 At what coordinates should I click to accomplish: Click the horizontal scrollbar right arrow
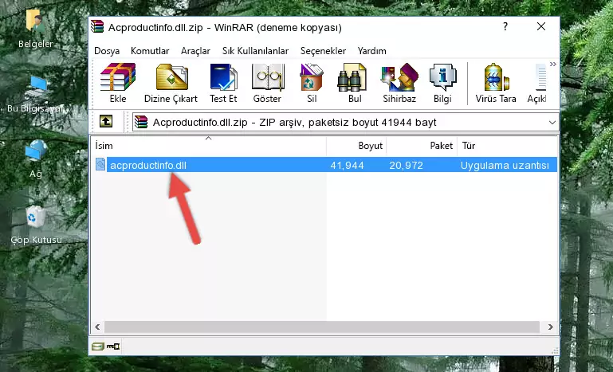click(x=551, y=327)
